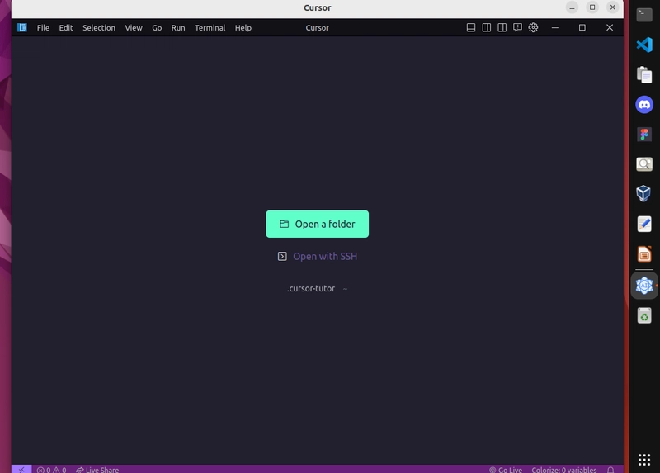Launch LibreOffice Impress from the dock
Screen dimensions: 660x473
(x=644, y=254)
